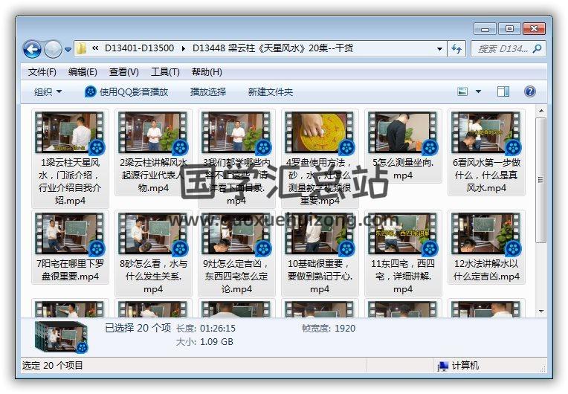Select video 10基础很重要 thumbnail
Image resolution: width=568 pixels, height=394 pixels.
coord(320,233)
